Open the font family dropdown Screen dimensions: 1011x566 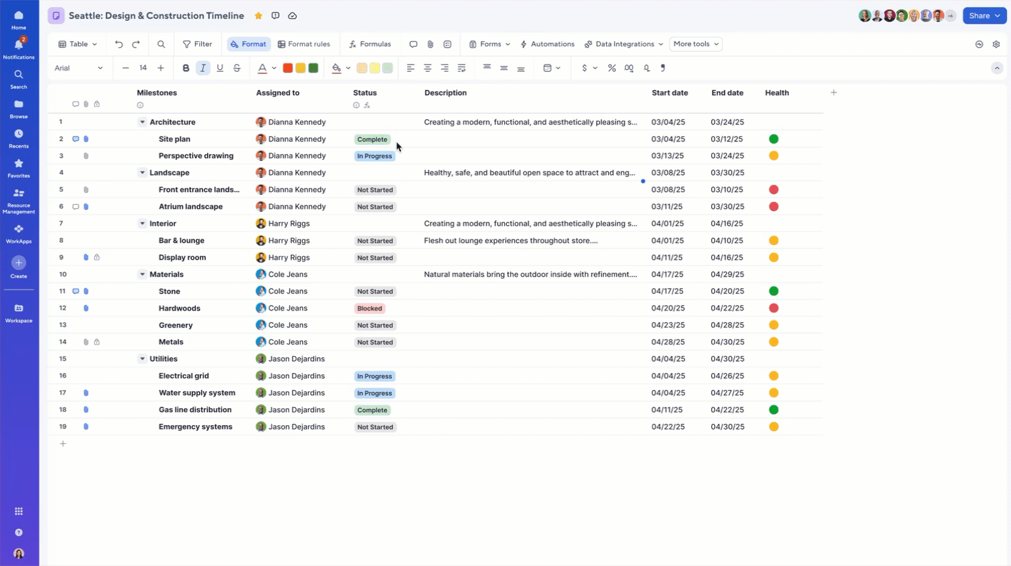click(x=78, y=68)
